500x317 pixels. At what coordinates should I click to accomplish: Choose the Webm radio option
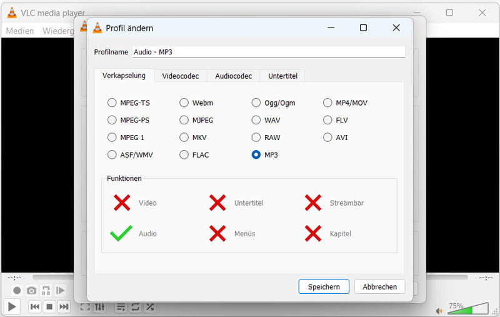[184, 103]
